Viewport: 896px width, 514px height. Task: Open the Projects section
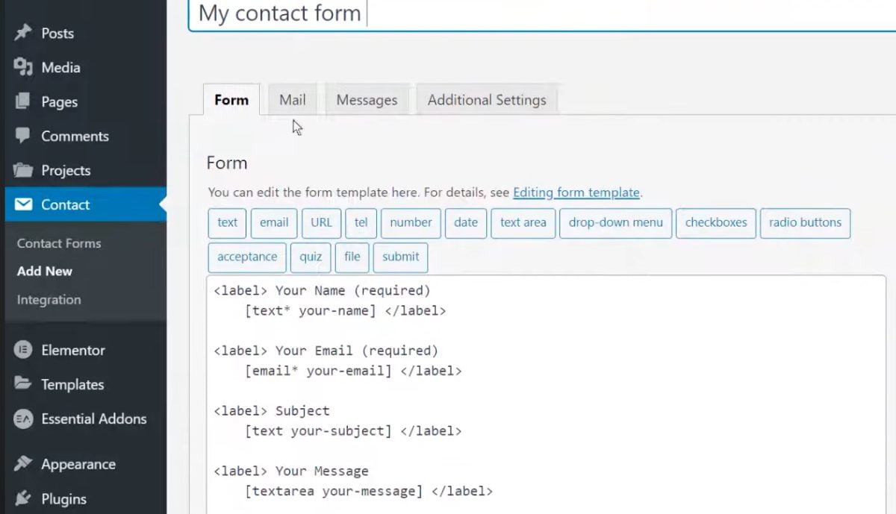pos(65,170)
